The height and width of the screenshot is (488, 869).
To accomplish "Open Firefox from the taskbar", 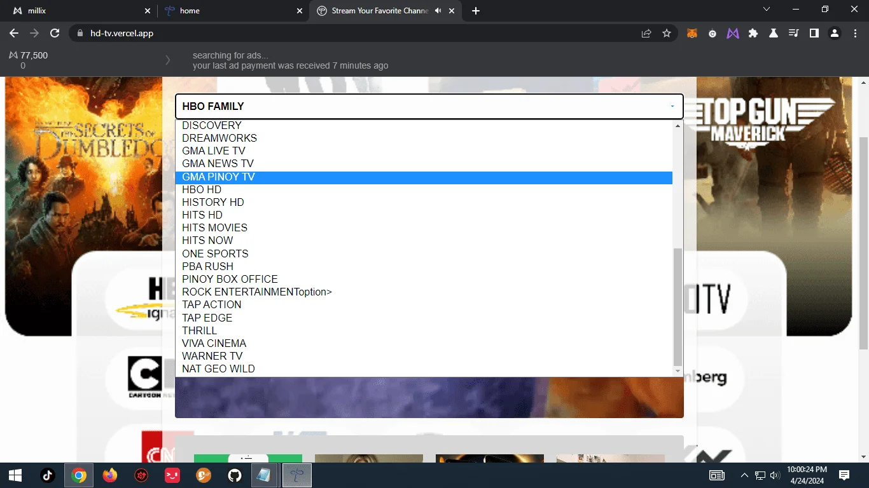I will [110, 475].
